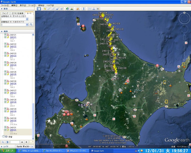Open 編集 menu

[x=14, y=5]
